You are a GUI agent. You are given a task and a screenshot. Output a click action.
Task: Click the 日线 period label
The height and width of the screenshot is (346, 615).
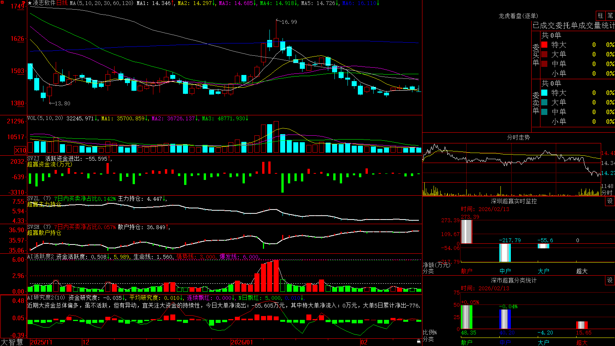[x=62, y=3]
